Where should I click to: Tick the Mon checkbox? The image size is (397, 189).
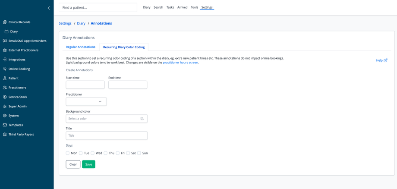68,153
